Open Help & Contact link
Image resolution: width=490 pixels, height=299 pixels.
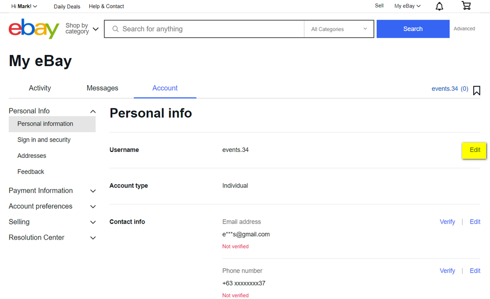(x=106, y=6)
